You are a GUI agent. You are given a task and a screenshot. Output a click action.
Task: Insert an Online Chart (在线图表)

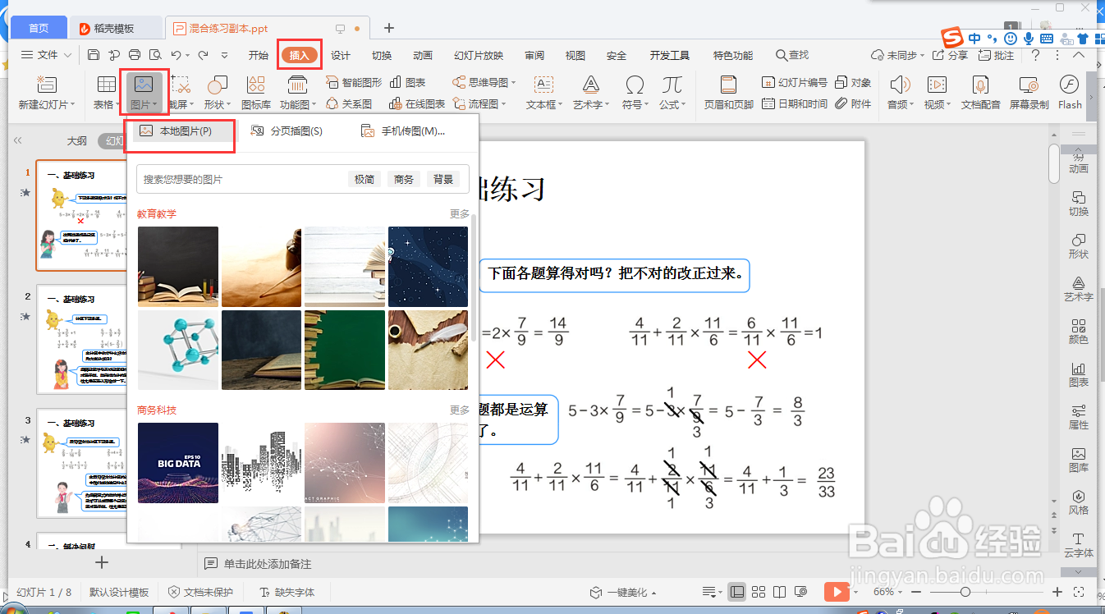(417, 103)
